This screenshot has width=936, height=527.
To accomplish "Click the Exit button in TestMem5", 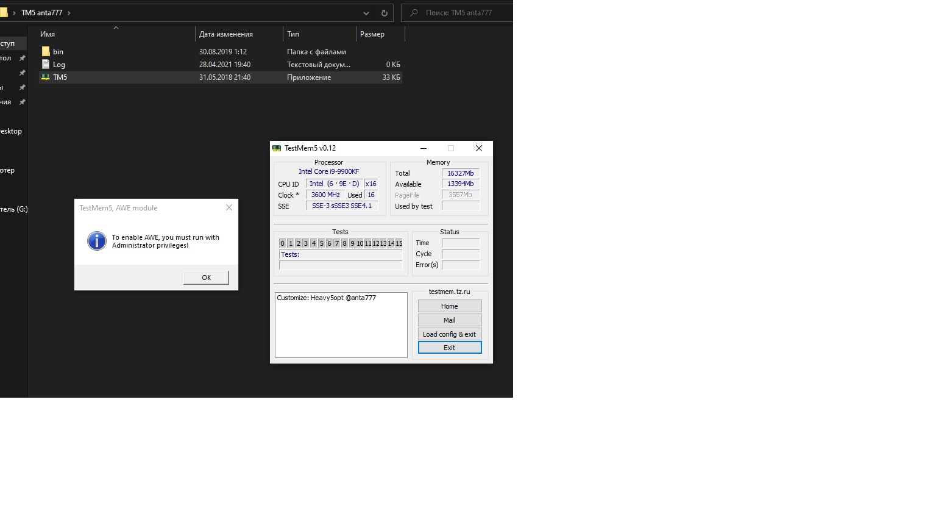I will pos(450,348).
